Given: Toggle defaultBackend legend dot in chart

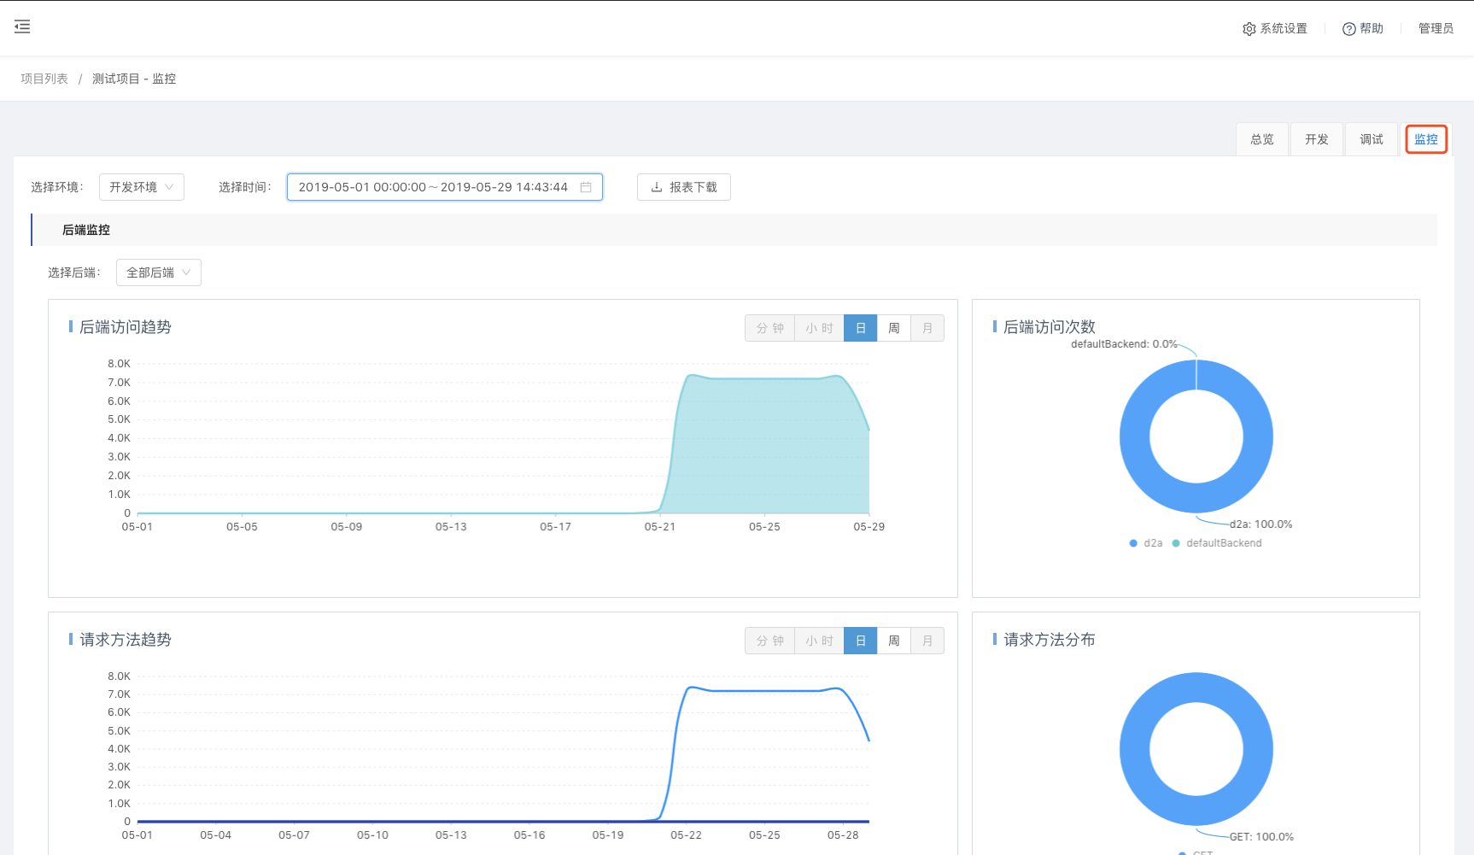Looking at the screenshot, I should coord(1176,543).
